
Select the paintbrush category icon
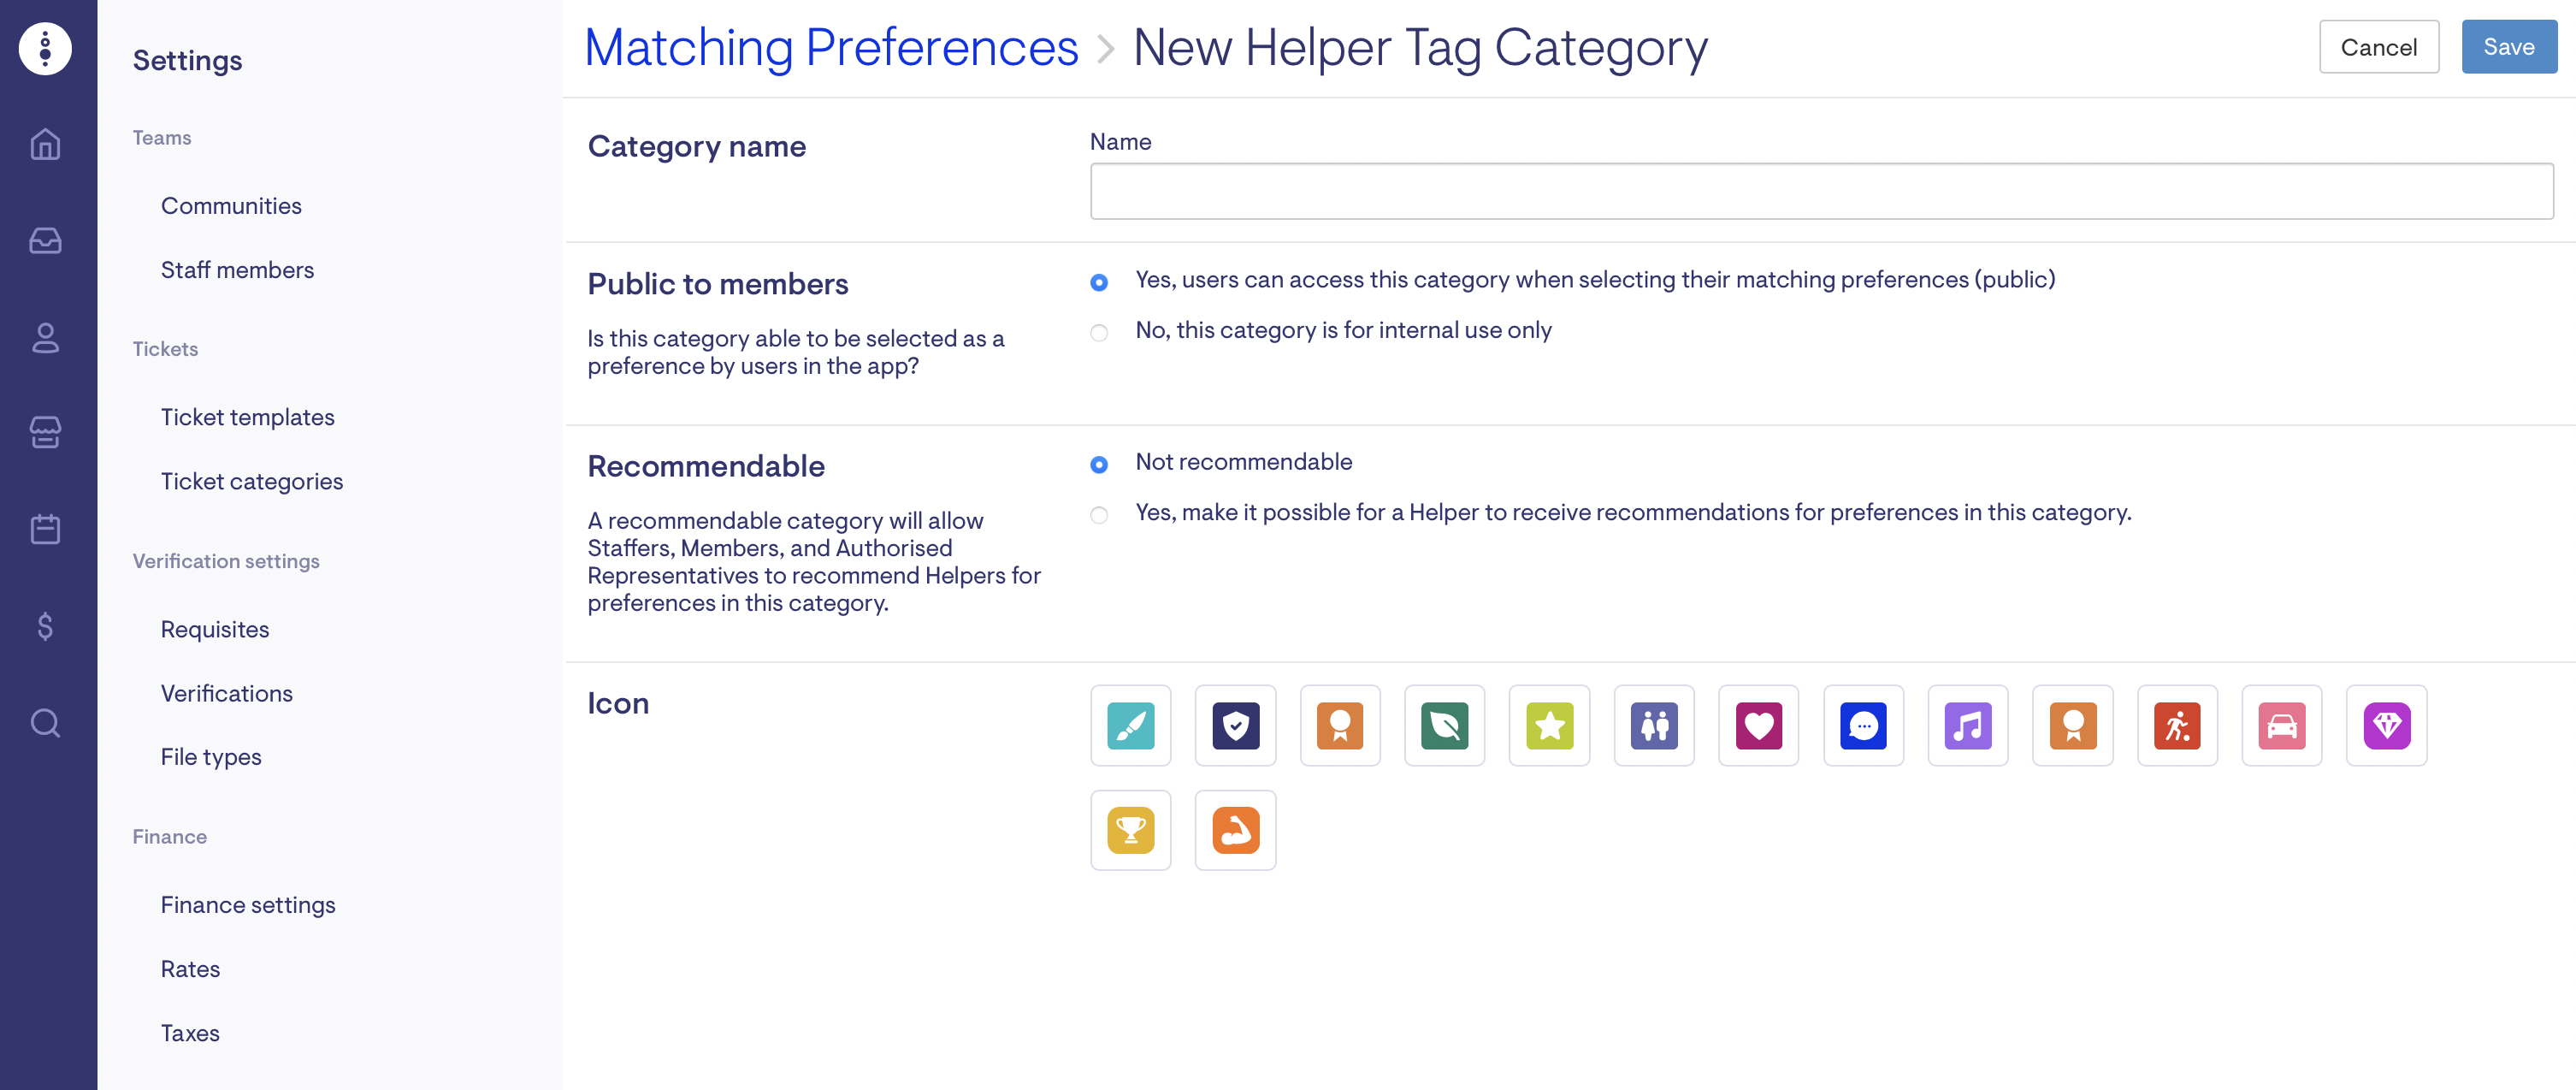coord(1130,725)
